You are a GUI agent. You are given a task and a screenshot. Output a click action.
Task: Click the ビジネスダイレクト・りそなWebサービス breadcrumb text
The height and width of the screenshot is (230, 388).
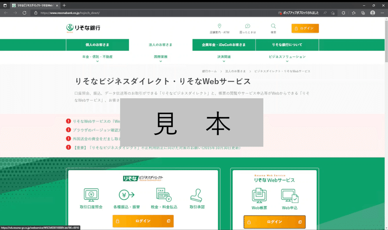tap(282, 71)
